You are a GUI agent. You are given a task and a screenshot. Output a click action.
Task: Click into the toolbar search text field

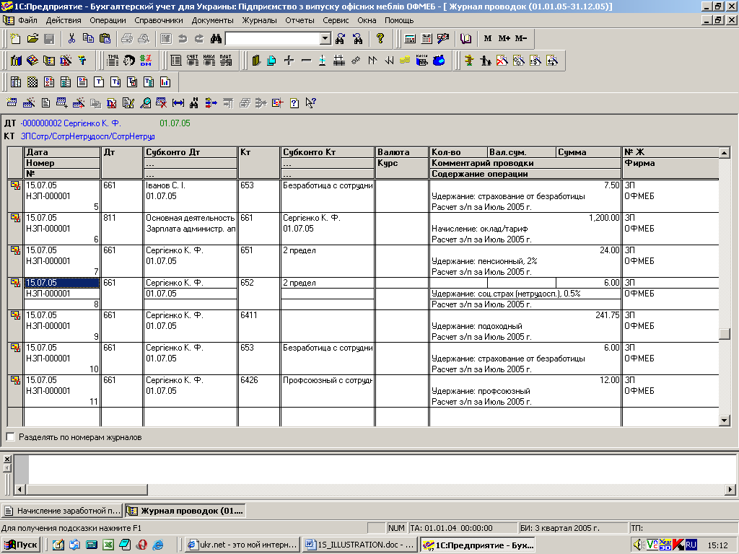pos(273,39)
